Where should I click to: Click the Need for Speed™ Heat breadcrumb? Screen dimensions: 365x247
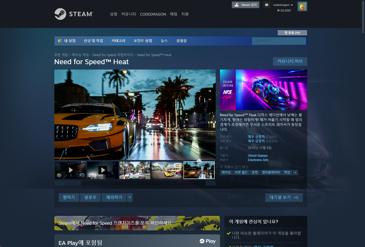point(154,55)
